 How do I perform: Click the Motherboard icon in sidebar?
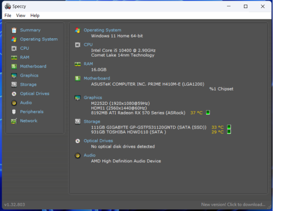coord(14,67)
